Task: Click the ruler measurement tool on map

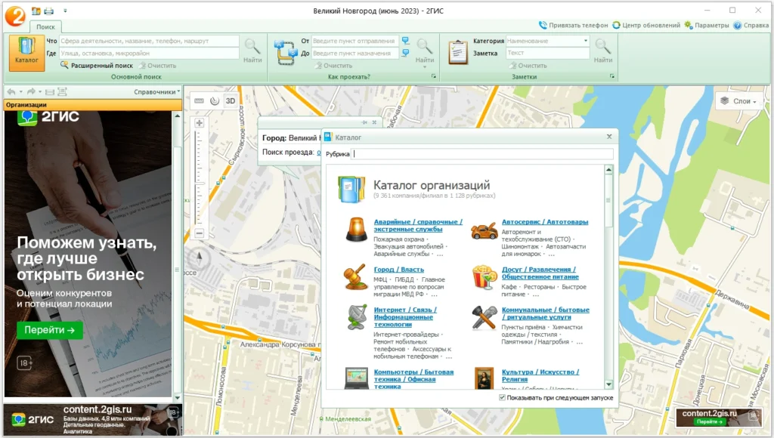Action: pyautogui.click(x=199, y=100)
